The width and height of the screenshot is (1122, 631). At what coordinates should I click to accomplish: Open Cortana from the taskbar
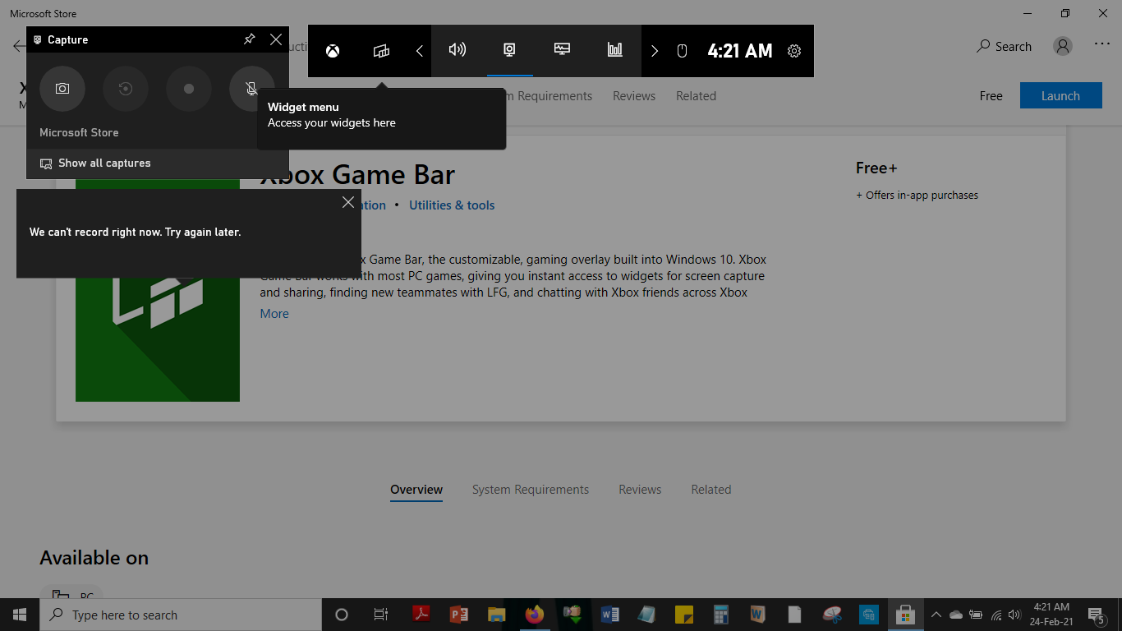(x=342, y=615)
